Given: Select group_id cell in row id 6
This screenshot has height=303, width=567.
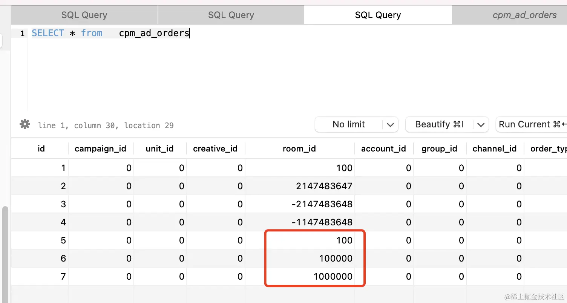Looking at the screenshot, I should coord(440,258).
